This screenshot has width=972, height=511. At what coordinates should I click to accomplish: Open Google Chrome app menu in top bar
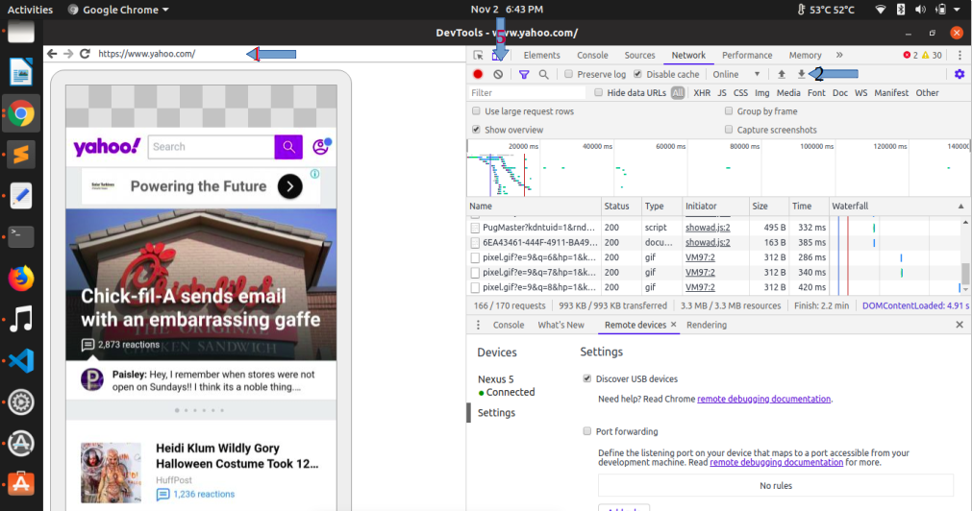click(x=118, y=10)
